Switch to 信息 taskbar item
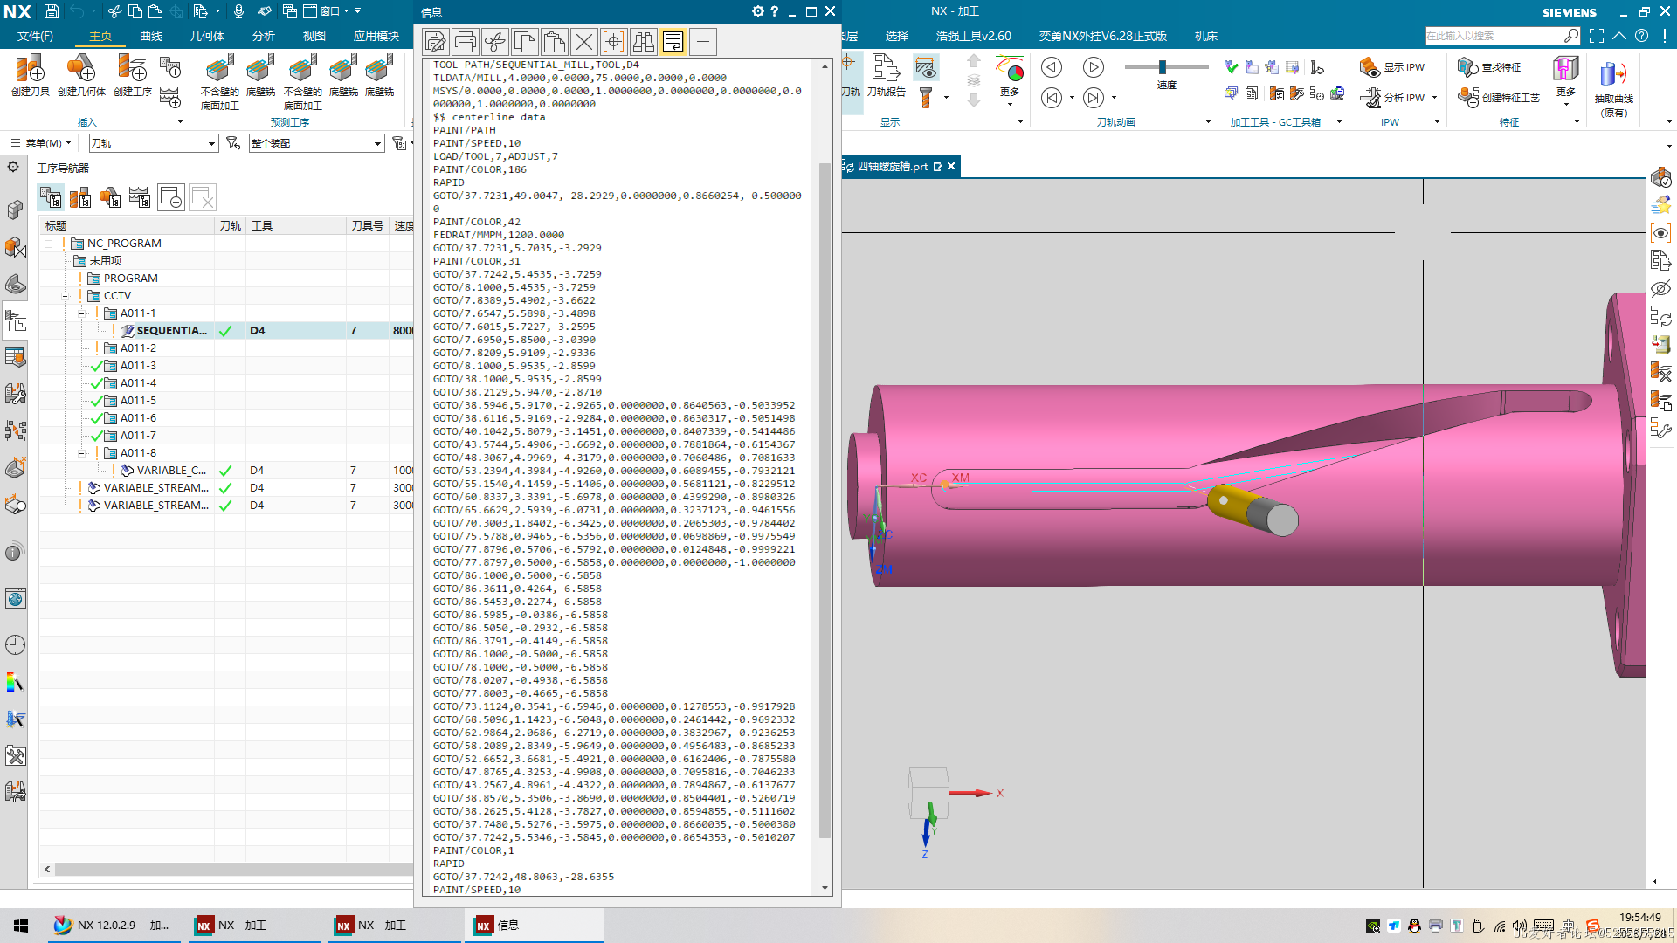 533,926
